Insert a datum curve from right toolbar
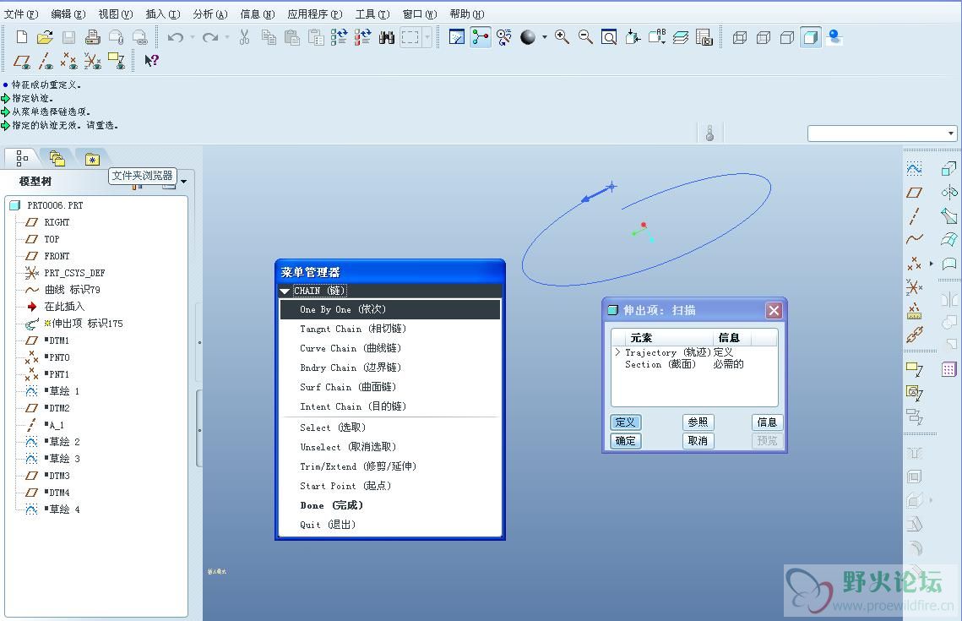962x621 pixels. coord(914,239)
